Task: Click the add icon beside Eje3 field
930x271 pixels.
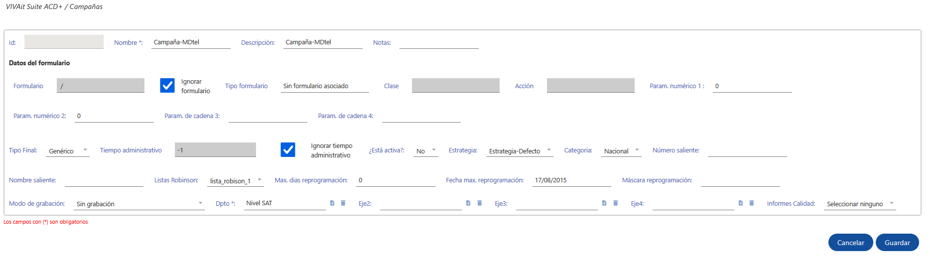Action: pos(604,203)
